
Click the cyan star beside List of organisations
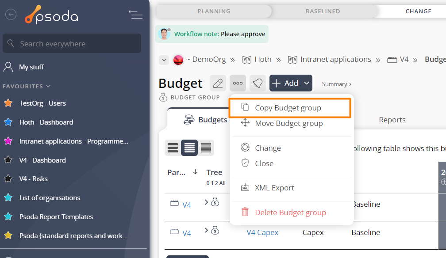point(8,197)
